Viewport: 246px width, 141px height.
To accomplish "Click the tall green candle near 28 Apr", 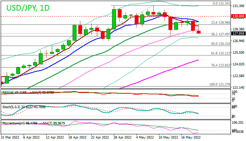I will coord(114,19).
